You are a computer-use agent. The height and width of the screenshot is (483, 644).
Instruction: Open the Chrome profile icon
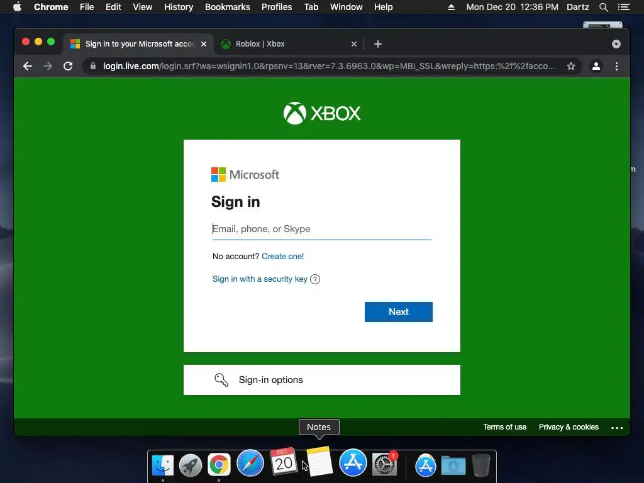click(596, 66)
